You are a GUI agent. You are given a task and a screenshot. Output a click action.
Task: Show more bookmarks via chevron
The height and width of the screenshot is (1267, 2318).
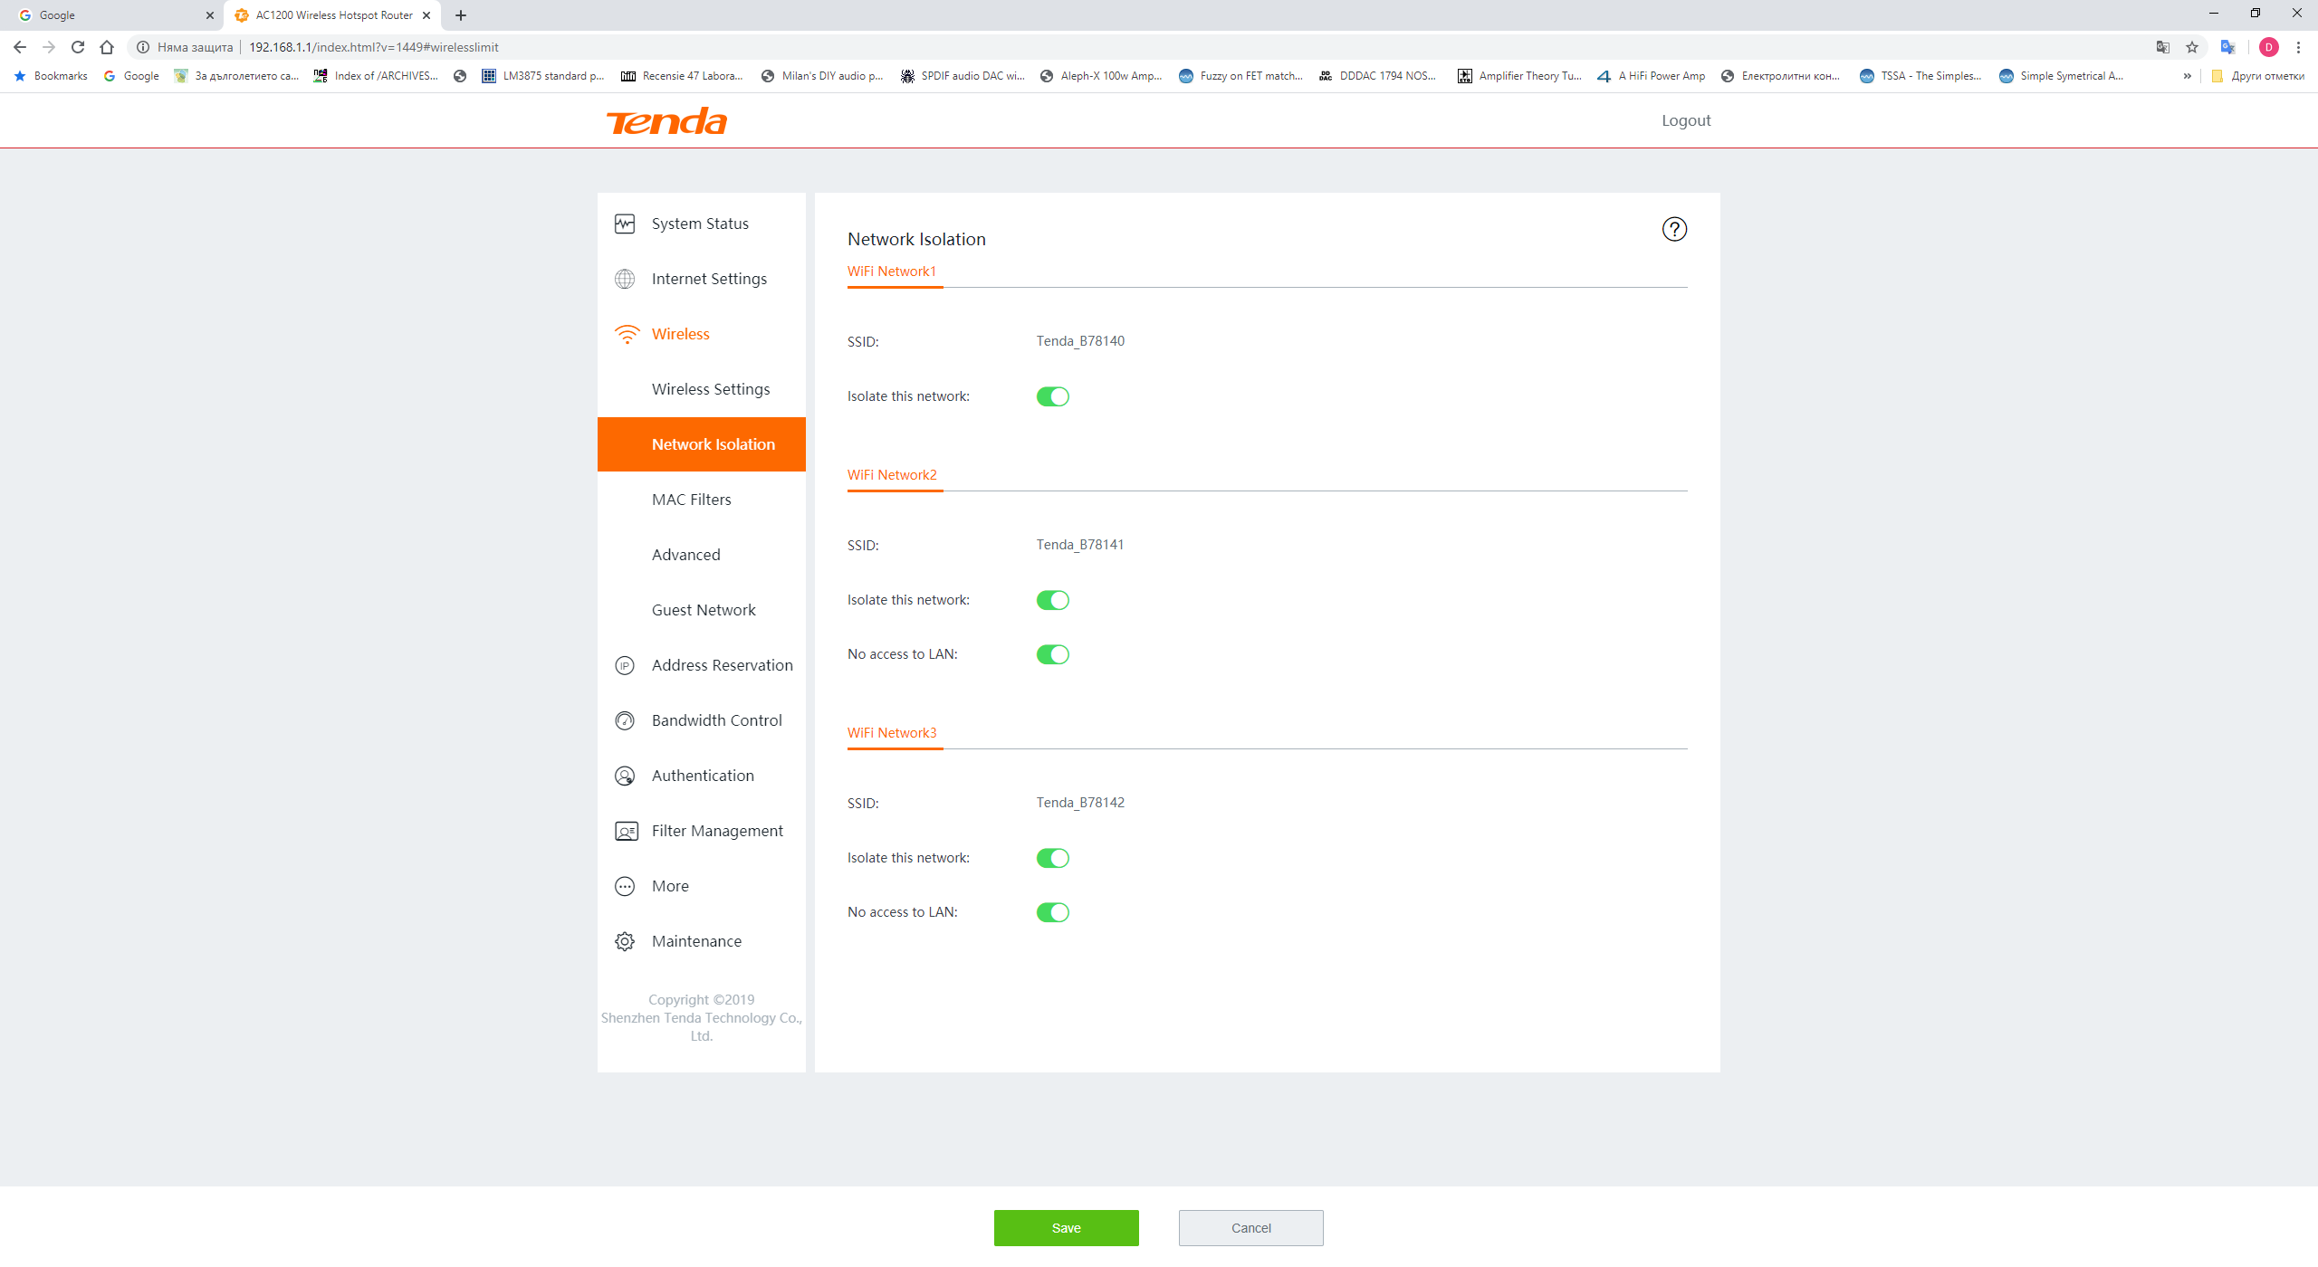pyautogui.click(x=2188, y=76)
